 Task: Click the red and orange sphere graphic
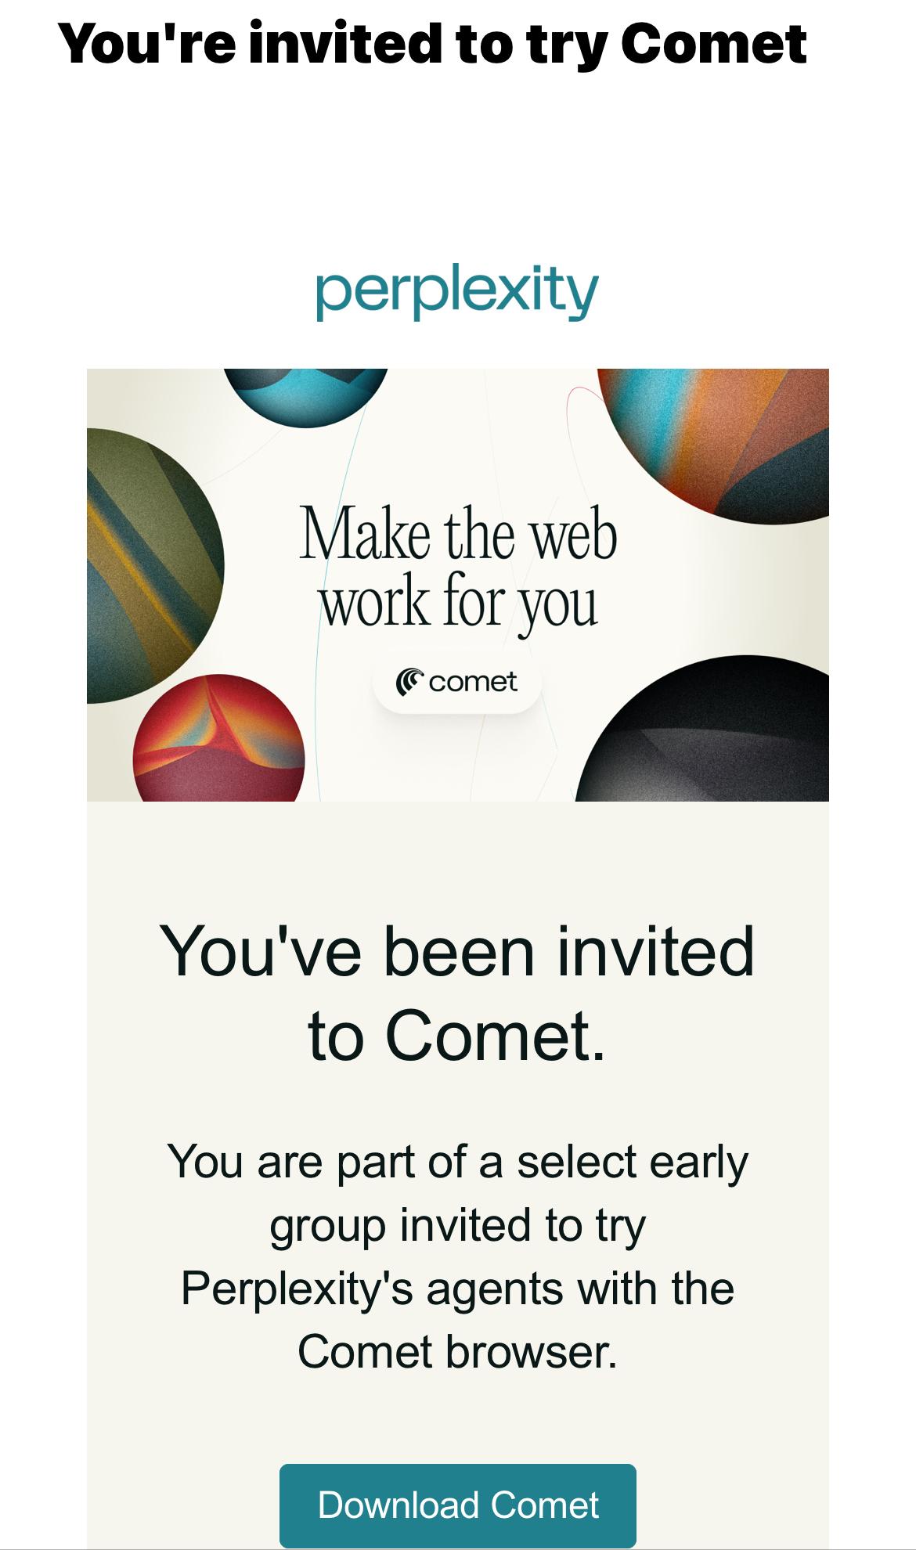click(218, 737)
